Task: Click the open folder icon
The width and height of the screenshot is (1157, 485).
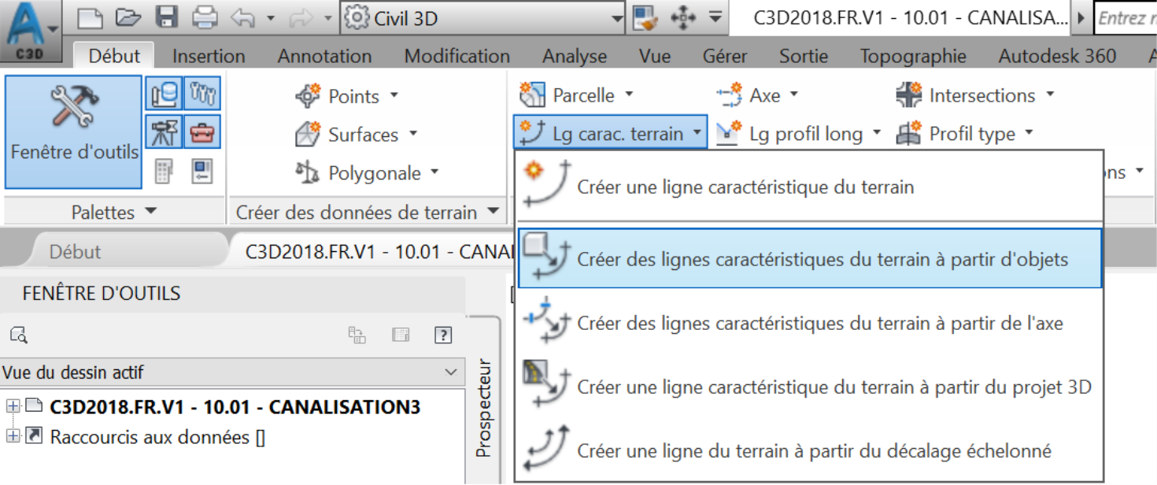Action: click(128, 18)
